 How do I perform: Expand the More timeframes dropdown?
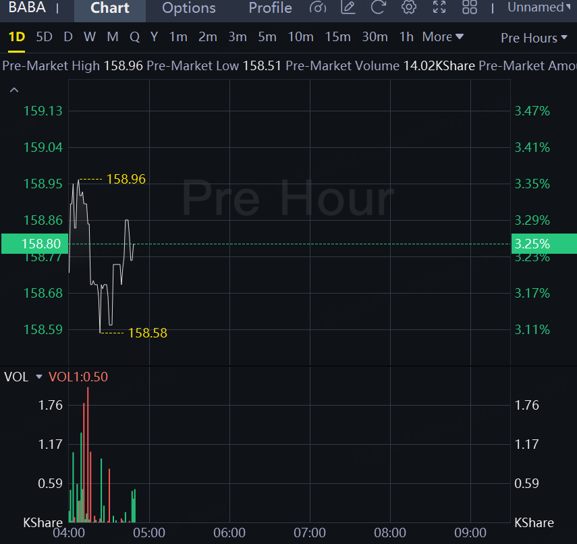tap(443, 37)
